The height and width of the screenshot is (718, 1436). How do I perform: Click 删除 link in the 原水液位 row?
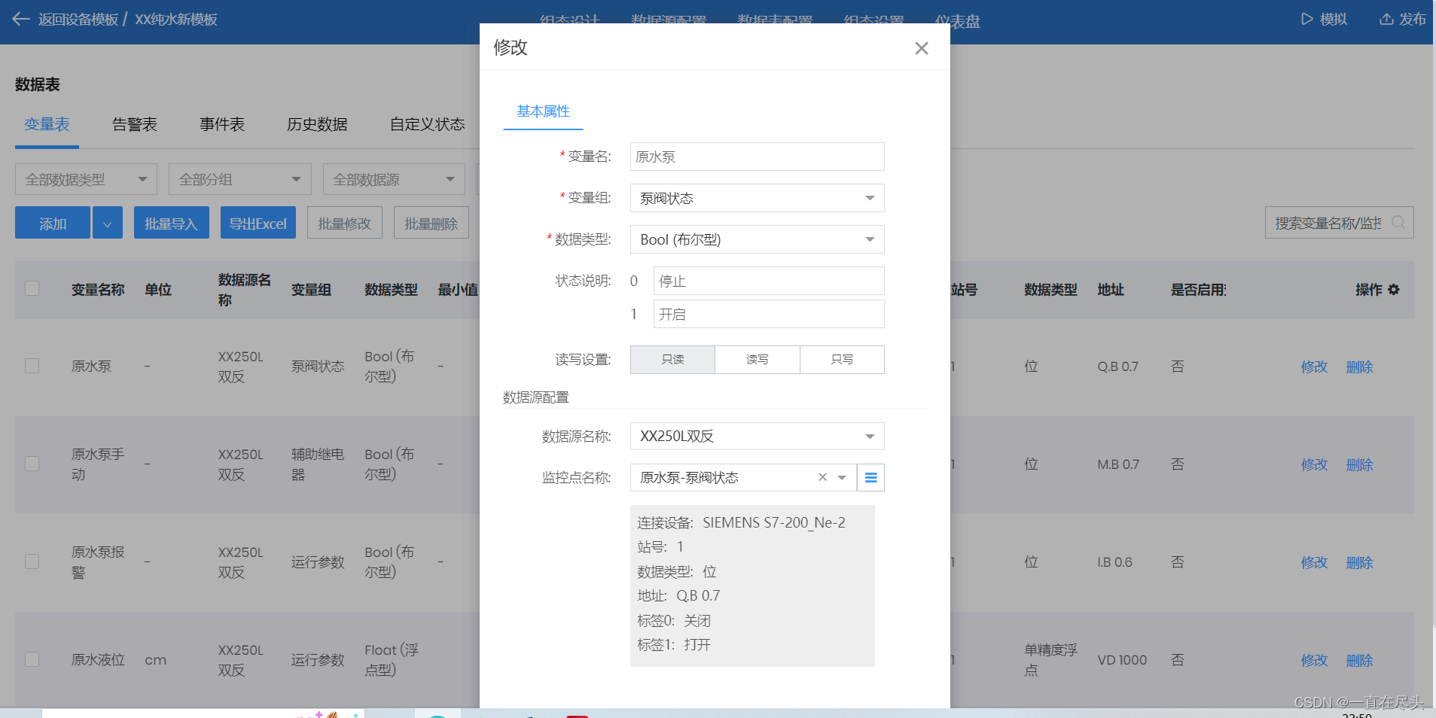coord(1360,661)
